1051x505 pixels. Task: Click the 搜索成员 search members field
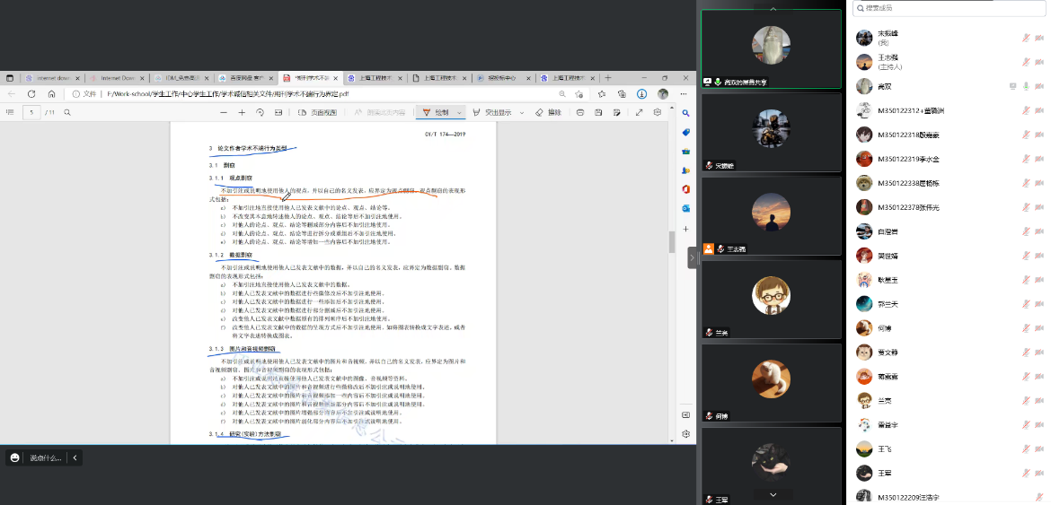click(x=948, y=8)
